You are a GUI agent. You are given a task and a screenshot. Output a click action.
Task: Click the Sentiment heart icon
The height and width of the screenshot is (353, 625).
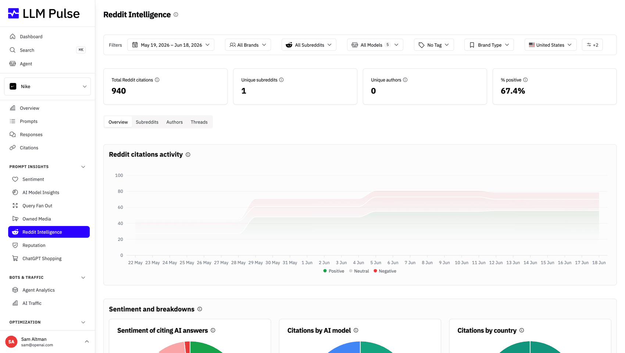pos(15,179)
